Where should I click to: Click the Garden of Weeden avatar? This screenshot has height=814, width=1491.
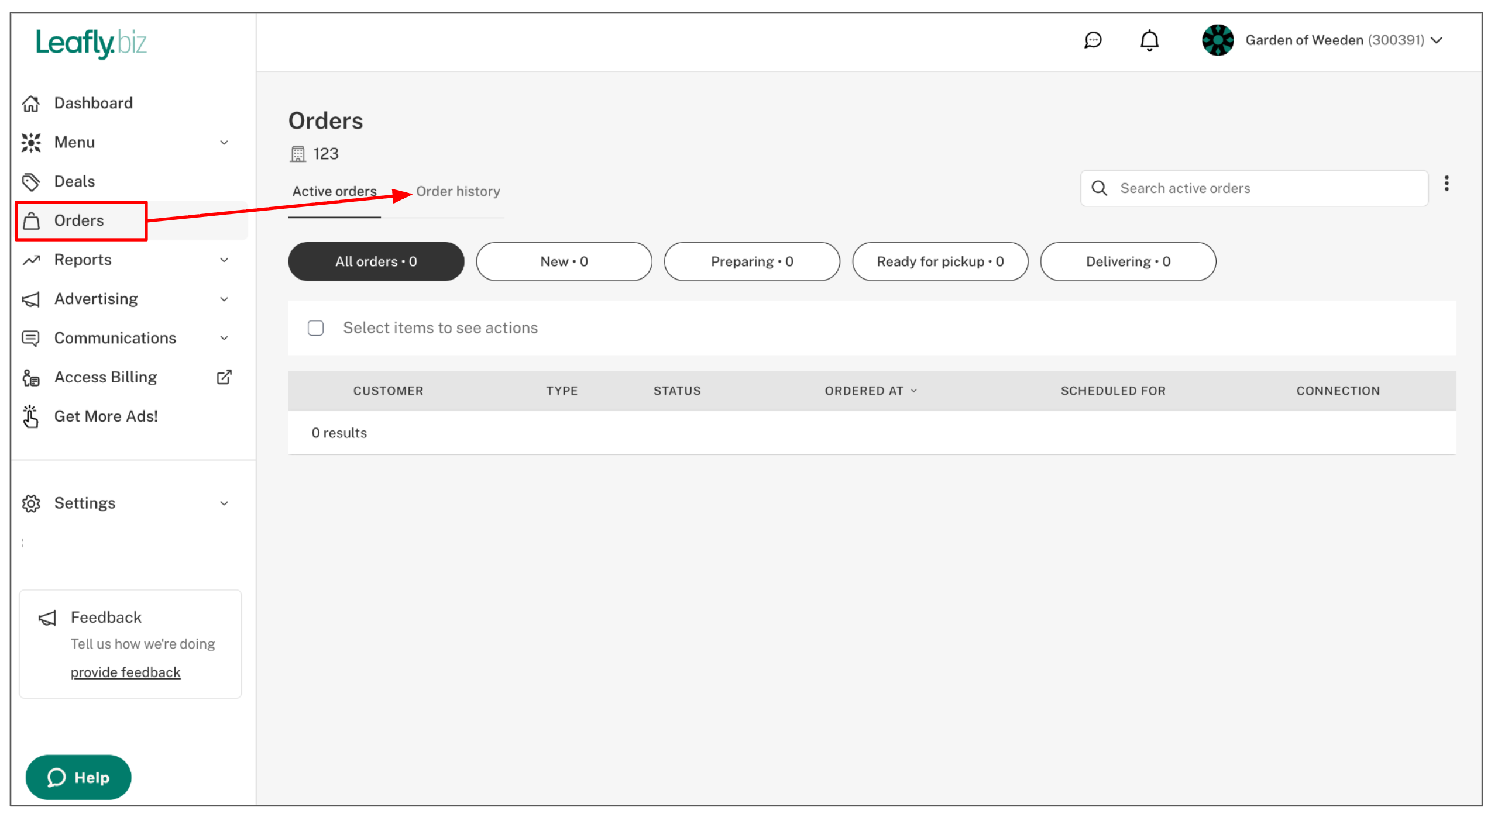click(1218, 40)
